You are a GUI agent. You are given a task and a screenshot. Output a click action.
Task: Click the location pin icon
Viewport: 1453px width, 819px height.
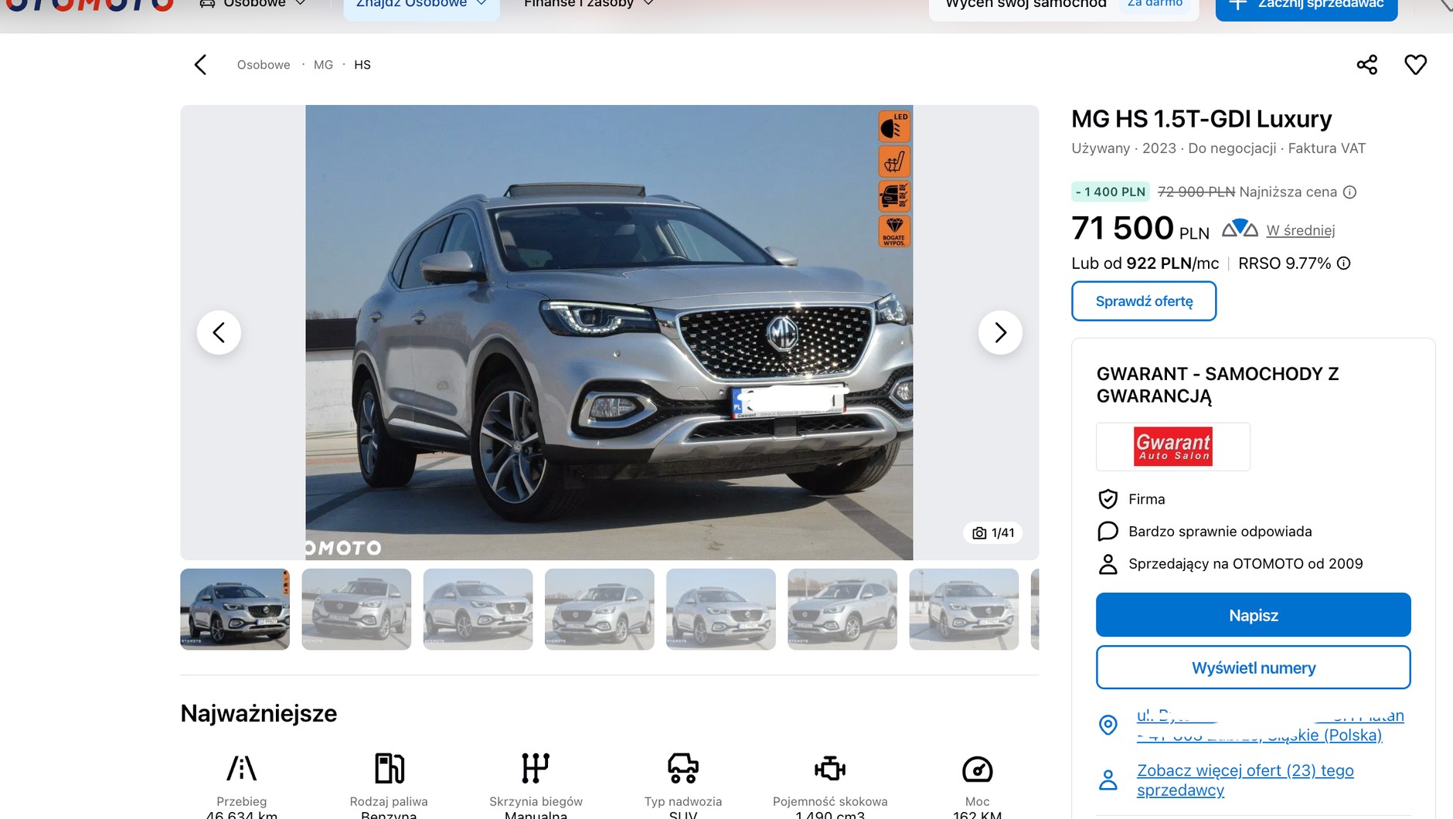tap(1108, 725)
